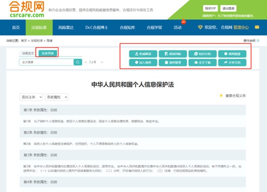This screenshot has height=192, width=267.
Task: Open the 管理中心 link
Action: pos(241,27)
